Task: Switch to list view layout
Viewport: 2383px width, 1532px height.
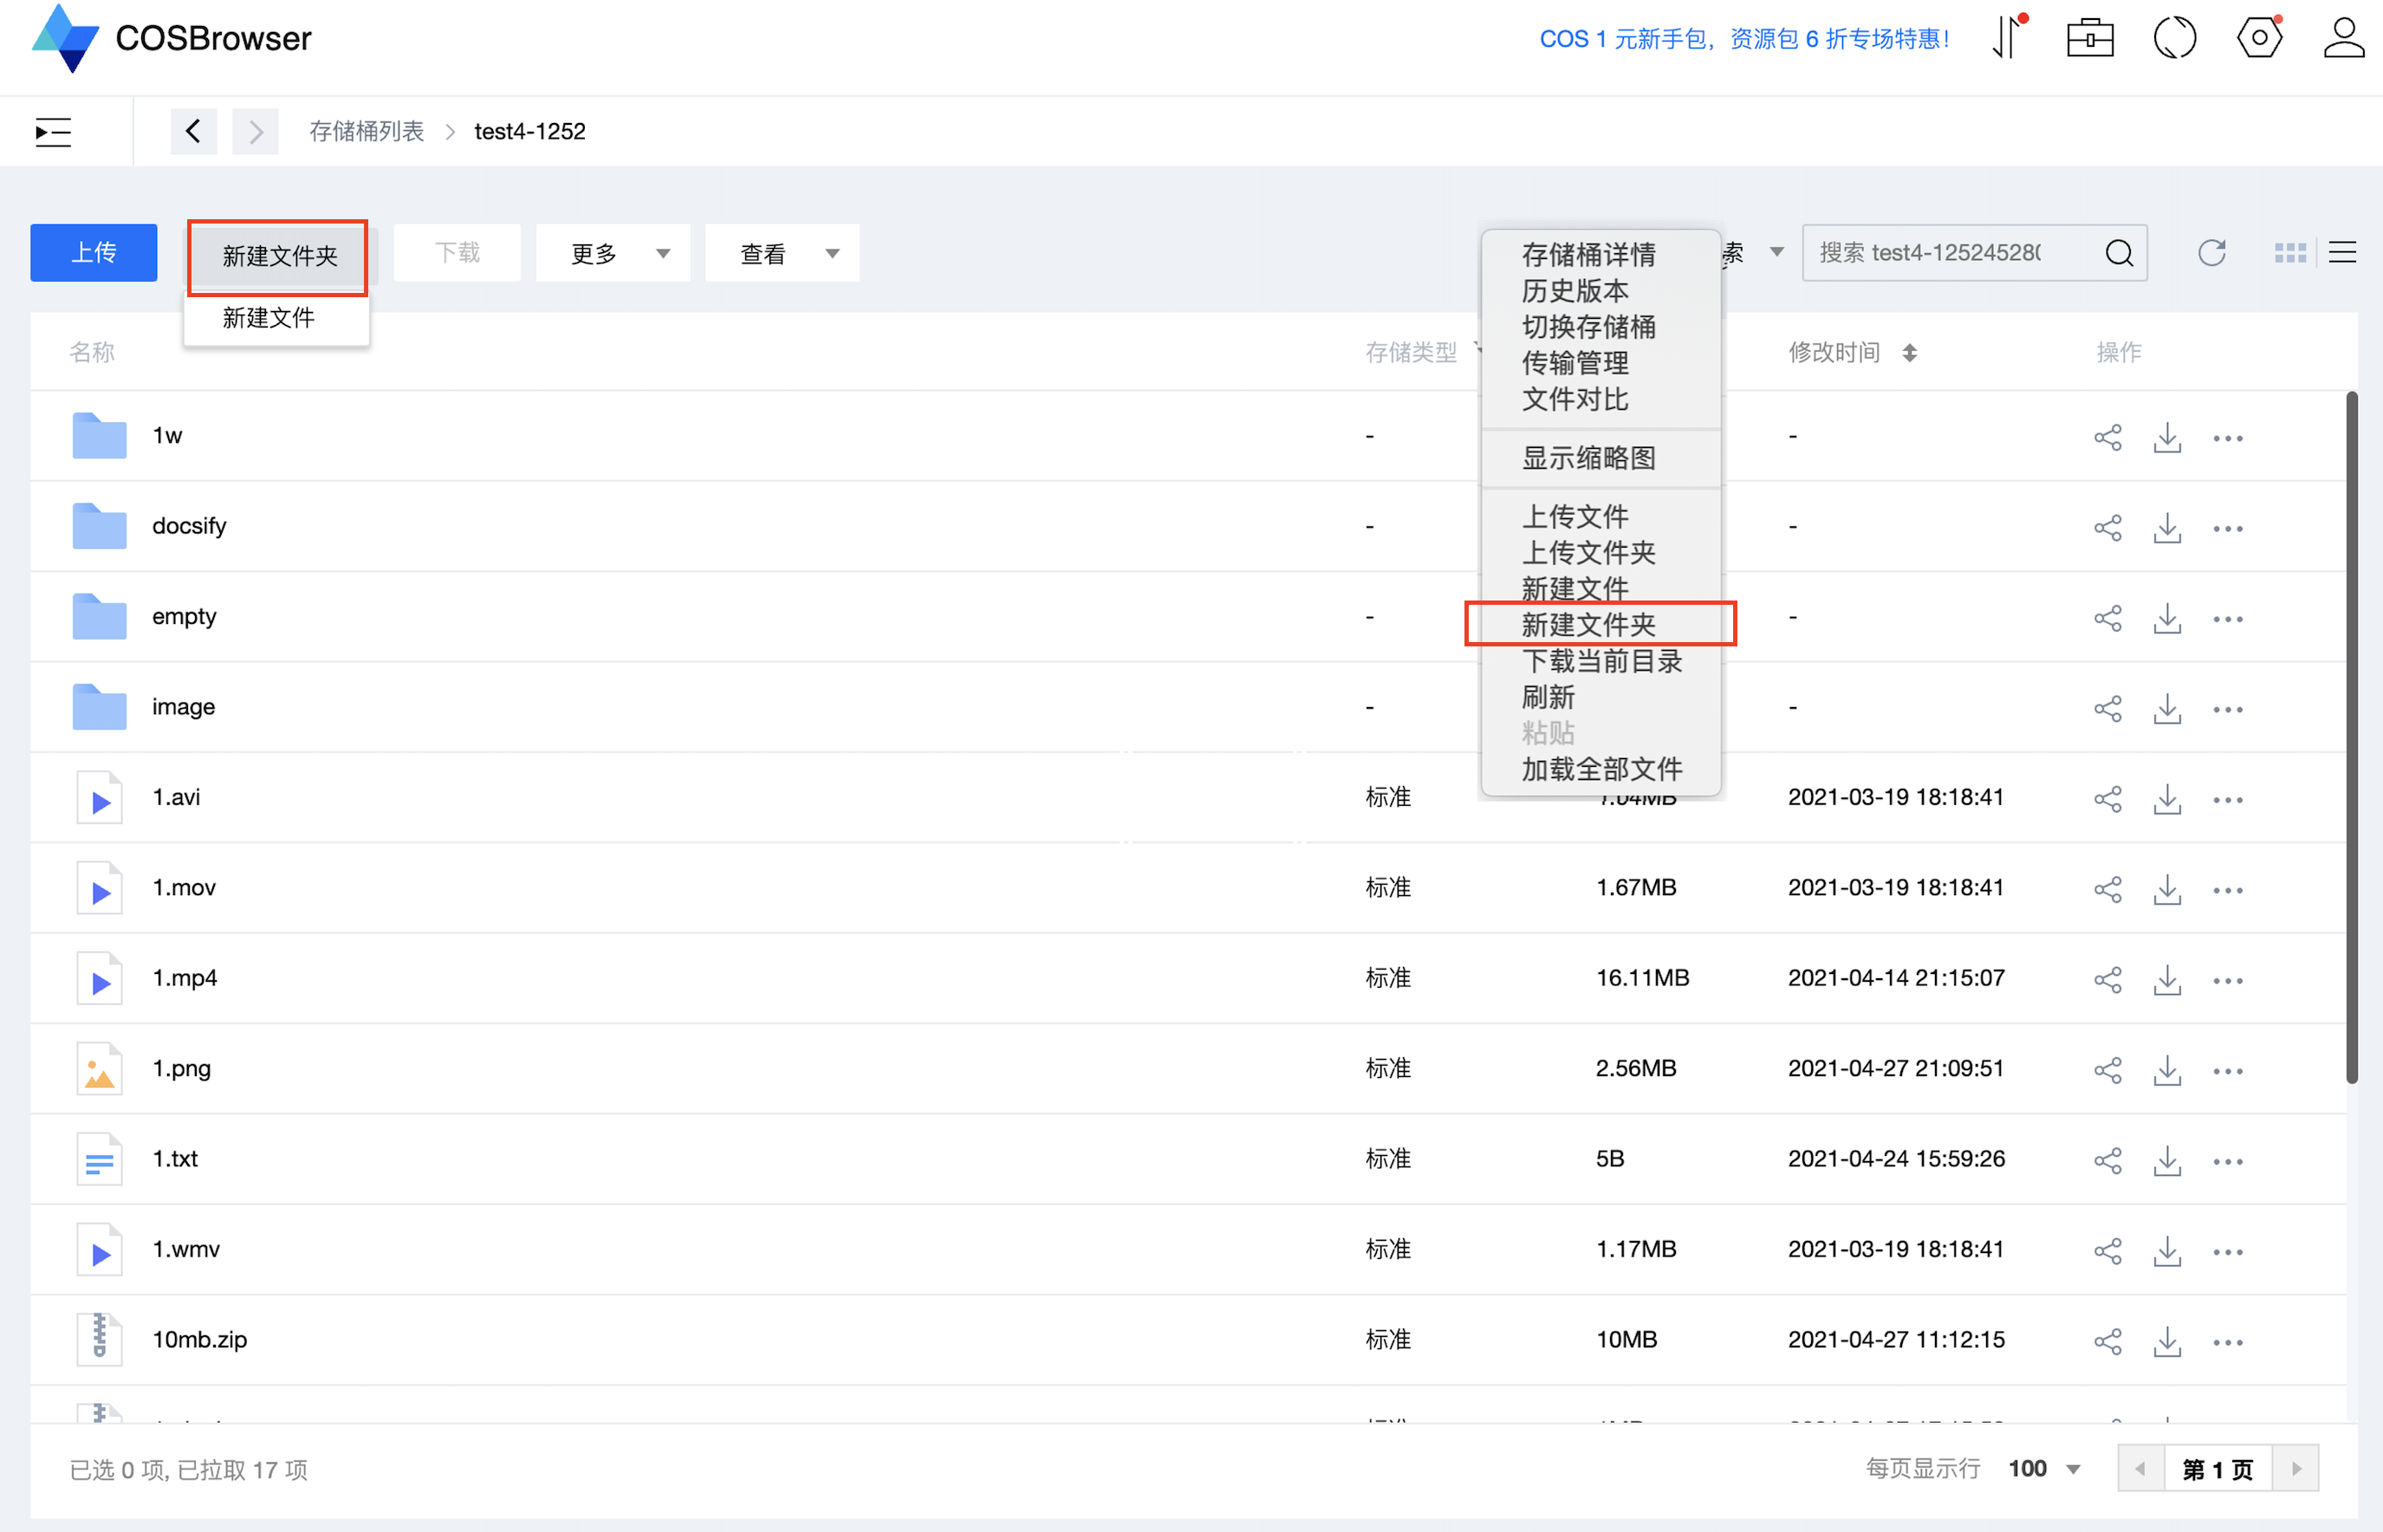Action: (x=2342, y=253)
